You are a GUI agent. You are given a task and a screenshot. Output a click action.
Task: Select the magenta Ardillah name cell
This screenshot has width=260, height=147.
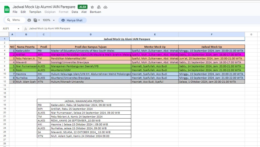tap(26, 54)
